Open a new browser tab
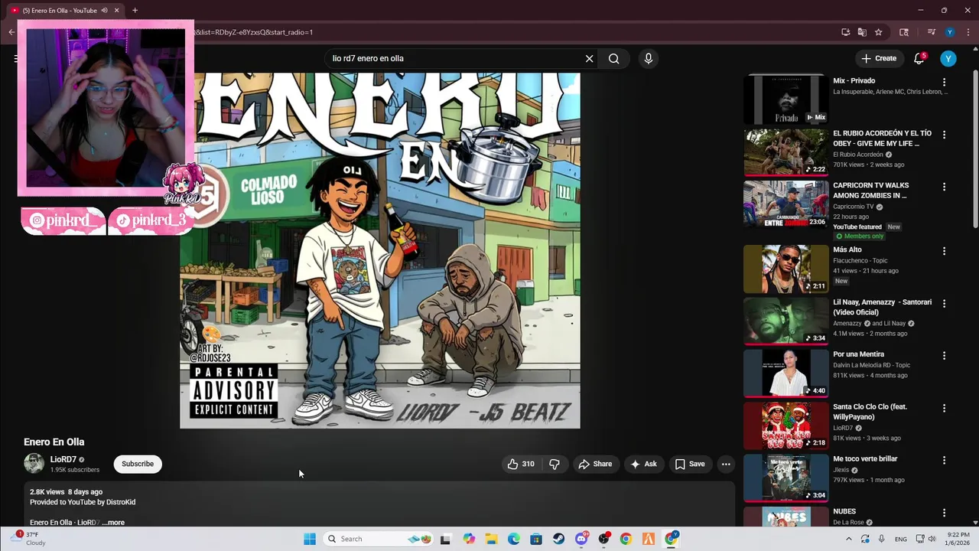This screenshot has height=551, width=979. pyautogui.click(x=135, y=10)
